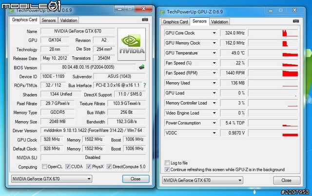This screenshot has height=196, width=312.
Task: Open GPU selector dropdown in Sensors window
Action: 202,180
